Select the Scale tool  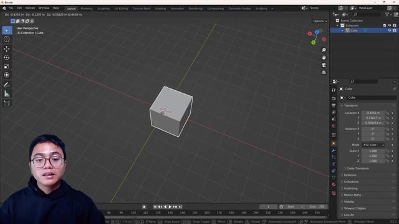(7, 67)
